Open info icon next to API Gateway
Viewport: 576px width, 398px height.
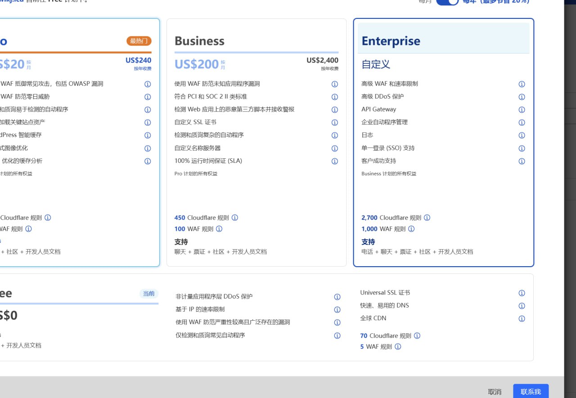522,110
